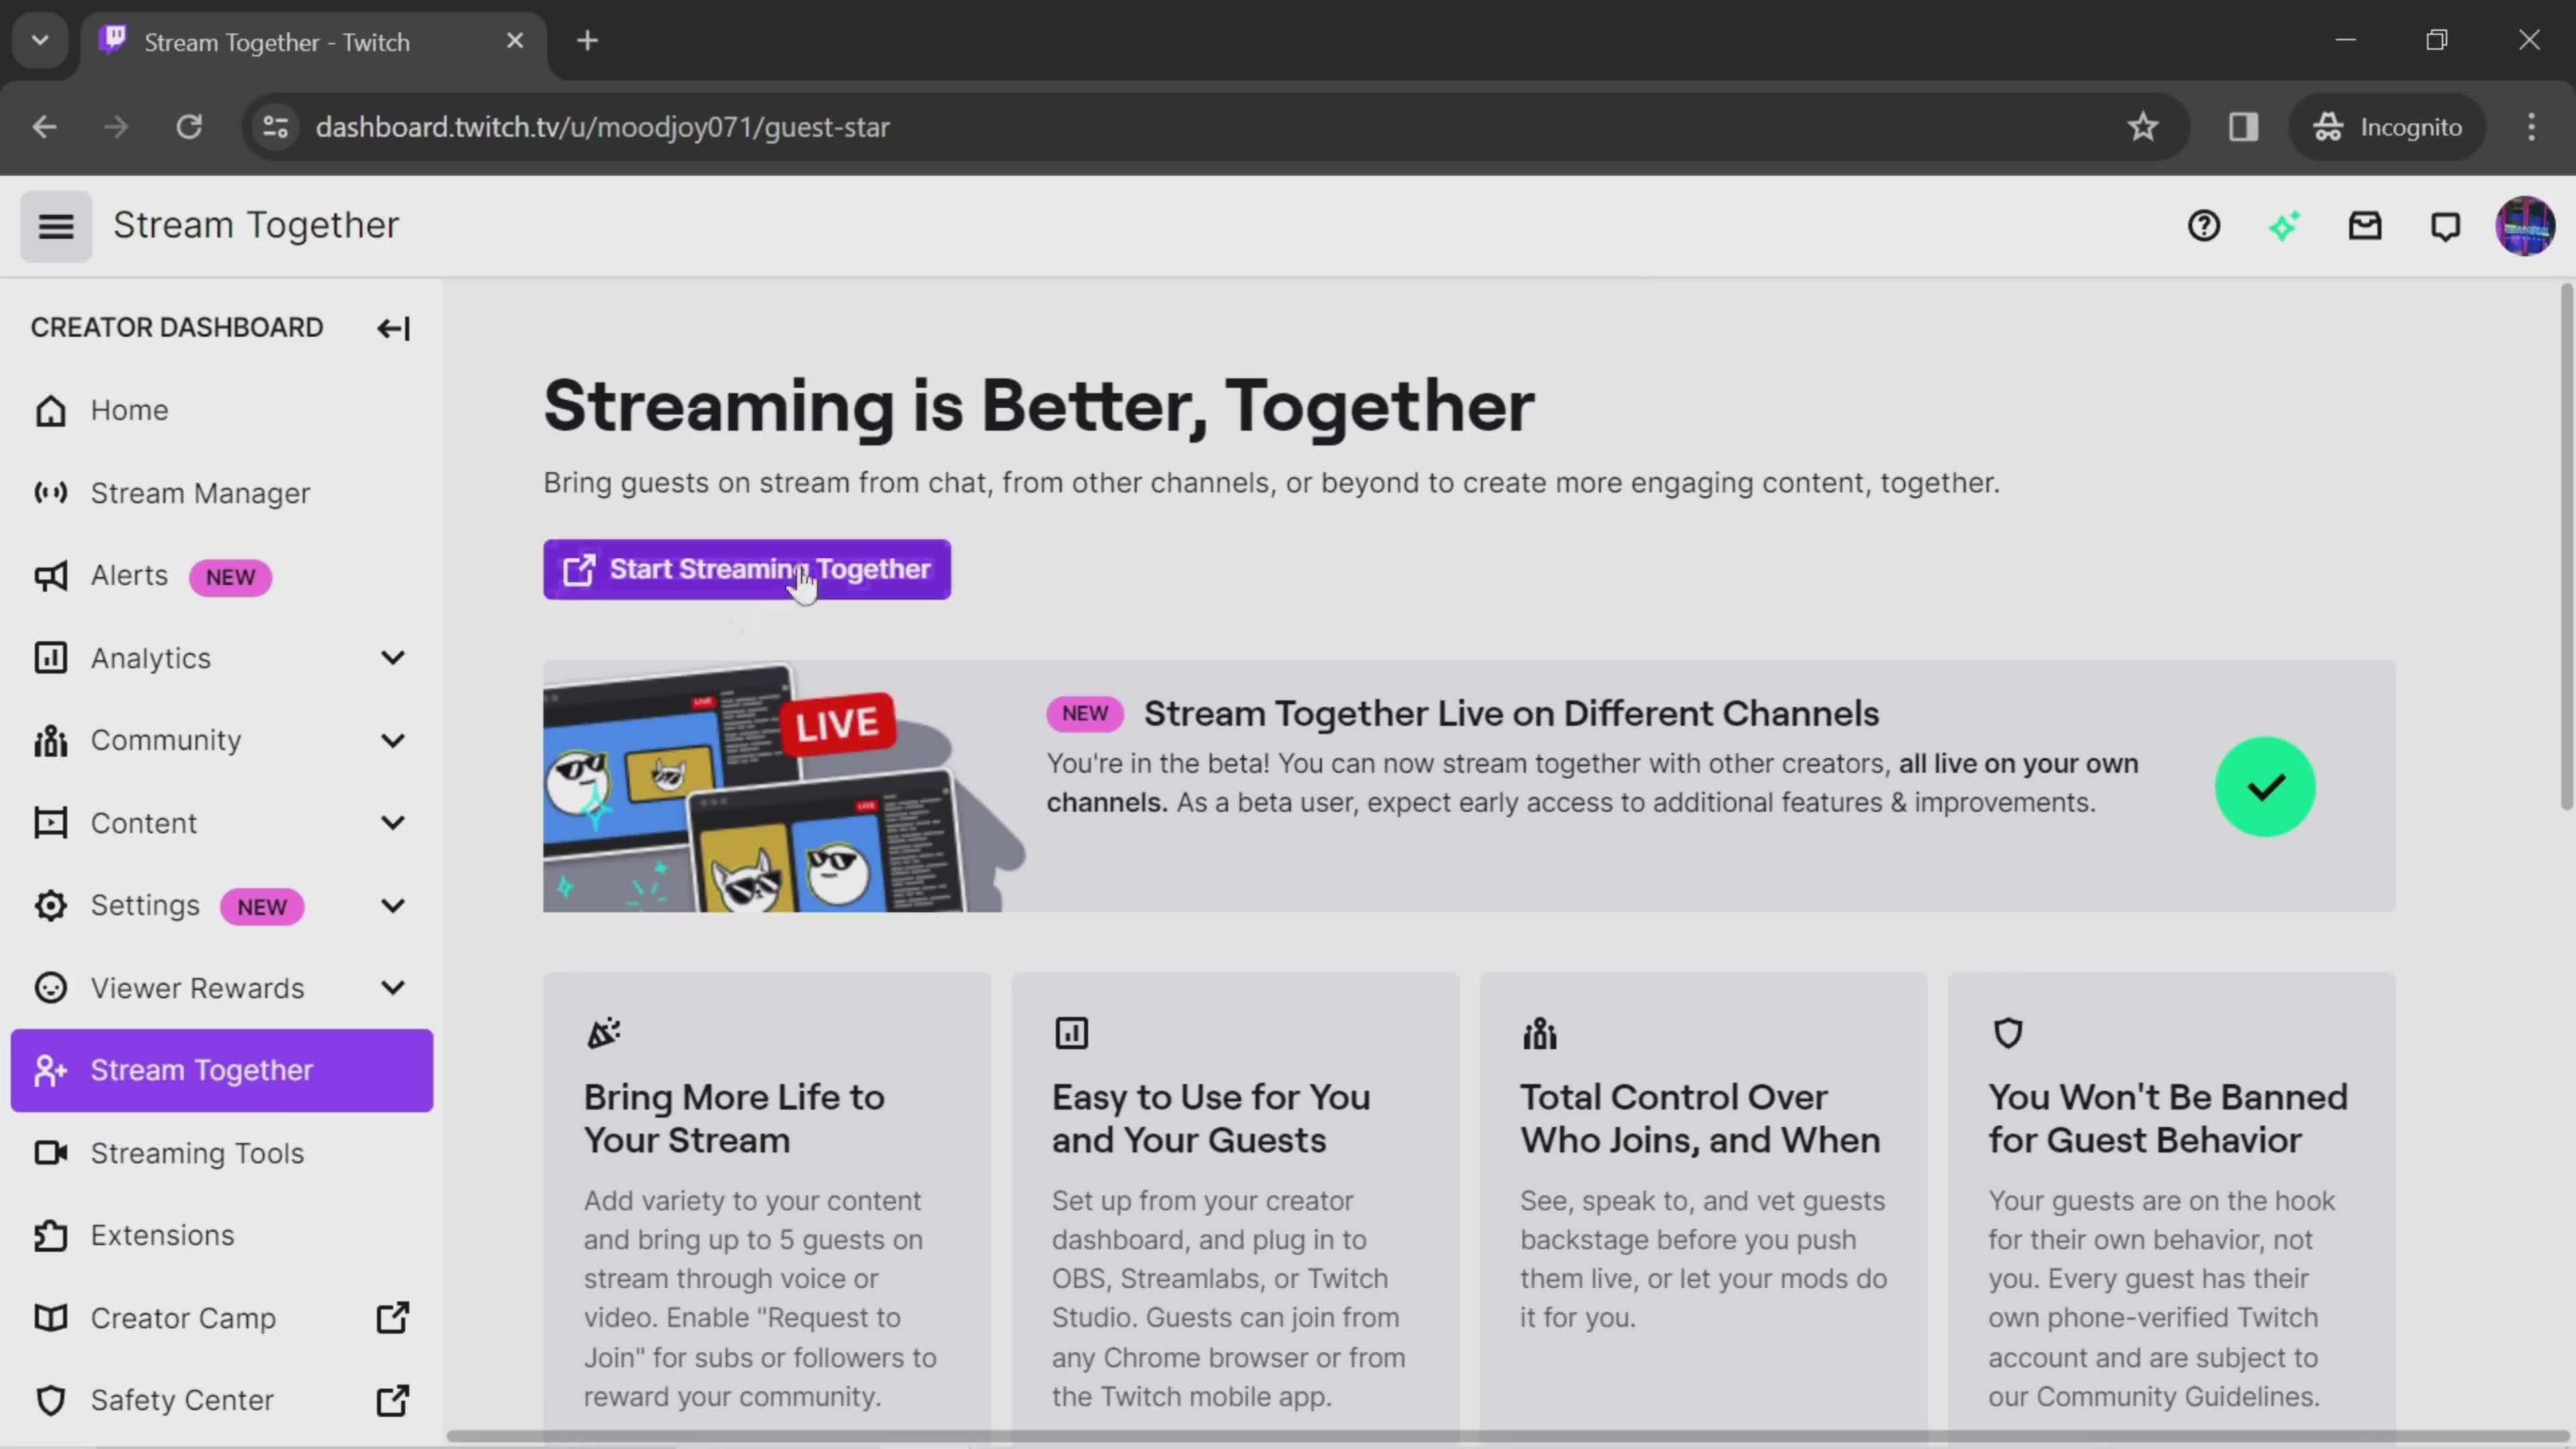2576x1449 pixels.
Task: Click 'Easy to Use for You and Your Guests'
Action: tap(1210, 1119)
